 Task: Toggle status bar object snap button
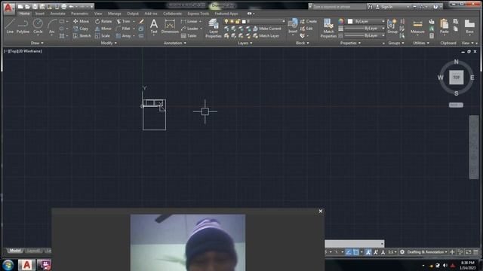[x=356, y=252]
